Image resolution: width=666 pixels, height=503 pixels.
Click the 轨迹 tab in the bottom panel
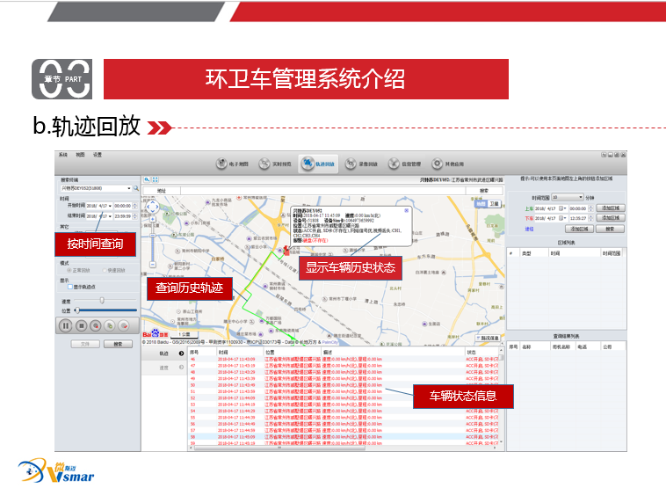(x=163, y=353)
